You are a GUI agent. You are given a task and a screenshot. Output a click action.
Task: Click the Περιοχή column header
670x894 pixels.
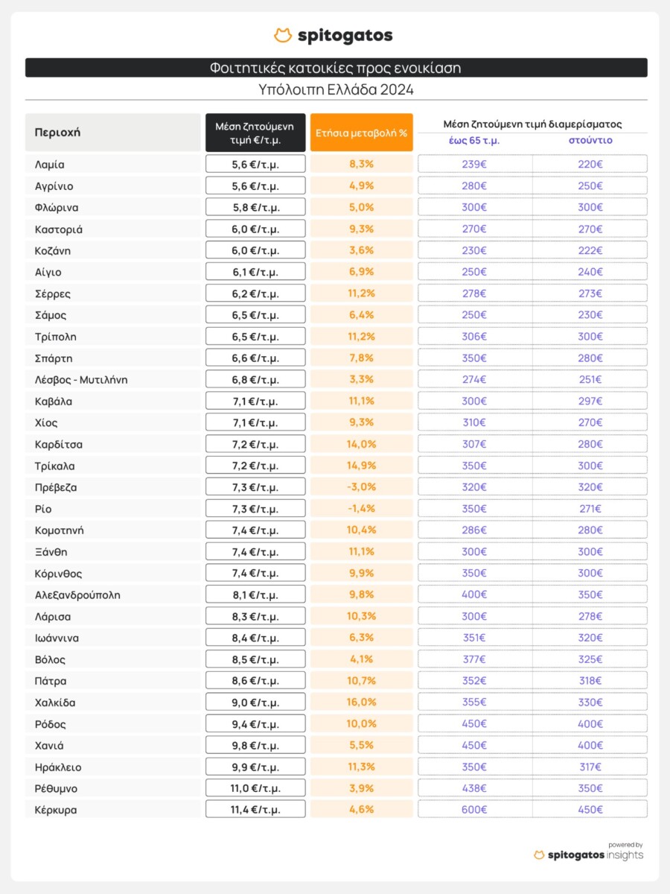click(57, 133)
